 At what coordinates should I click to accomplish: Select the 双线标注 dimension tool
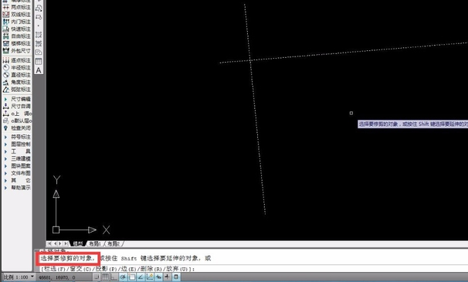(x=17, y=15)
